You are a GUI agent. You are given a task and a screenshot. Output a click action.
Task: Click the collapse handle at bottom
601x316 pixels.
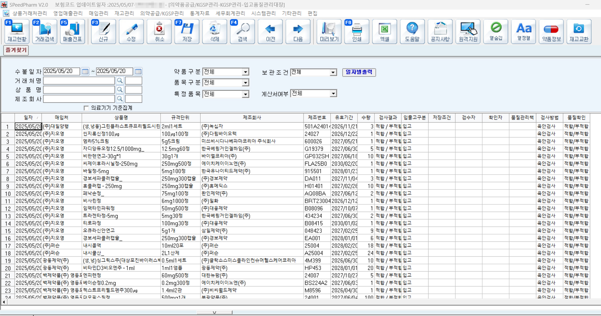click(215, 312)
